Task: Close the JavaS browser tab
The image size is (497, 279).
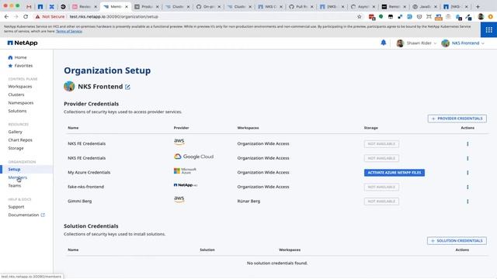Action: (436, 7)
